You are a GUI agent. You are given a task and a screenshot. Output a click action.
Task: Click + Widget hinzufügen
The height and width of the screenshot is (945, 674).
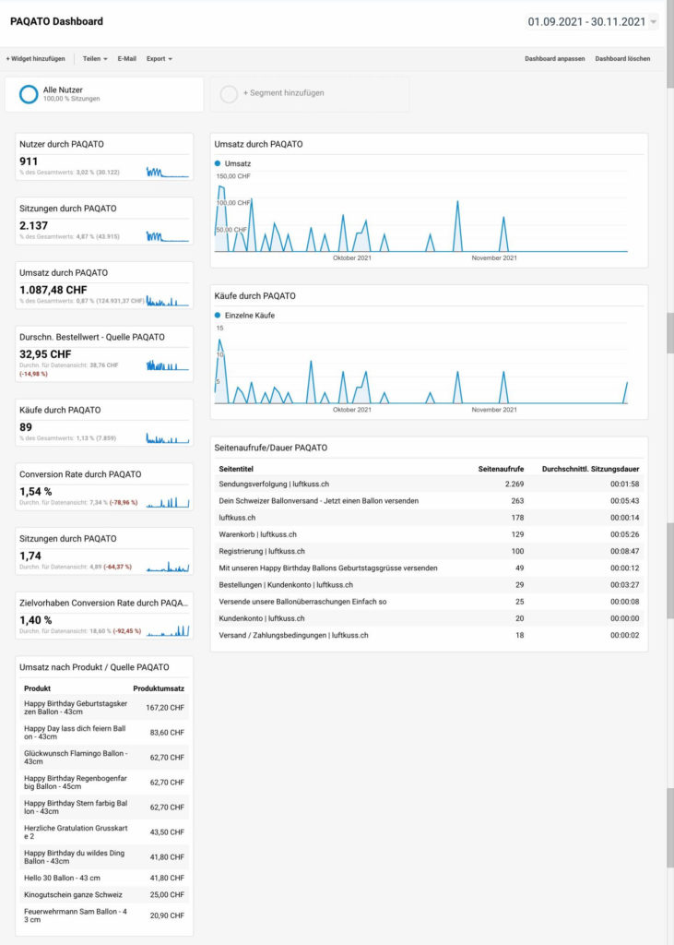click(35, 58)
